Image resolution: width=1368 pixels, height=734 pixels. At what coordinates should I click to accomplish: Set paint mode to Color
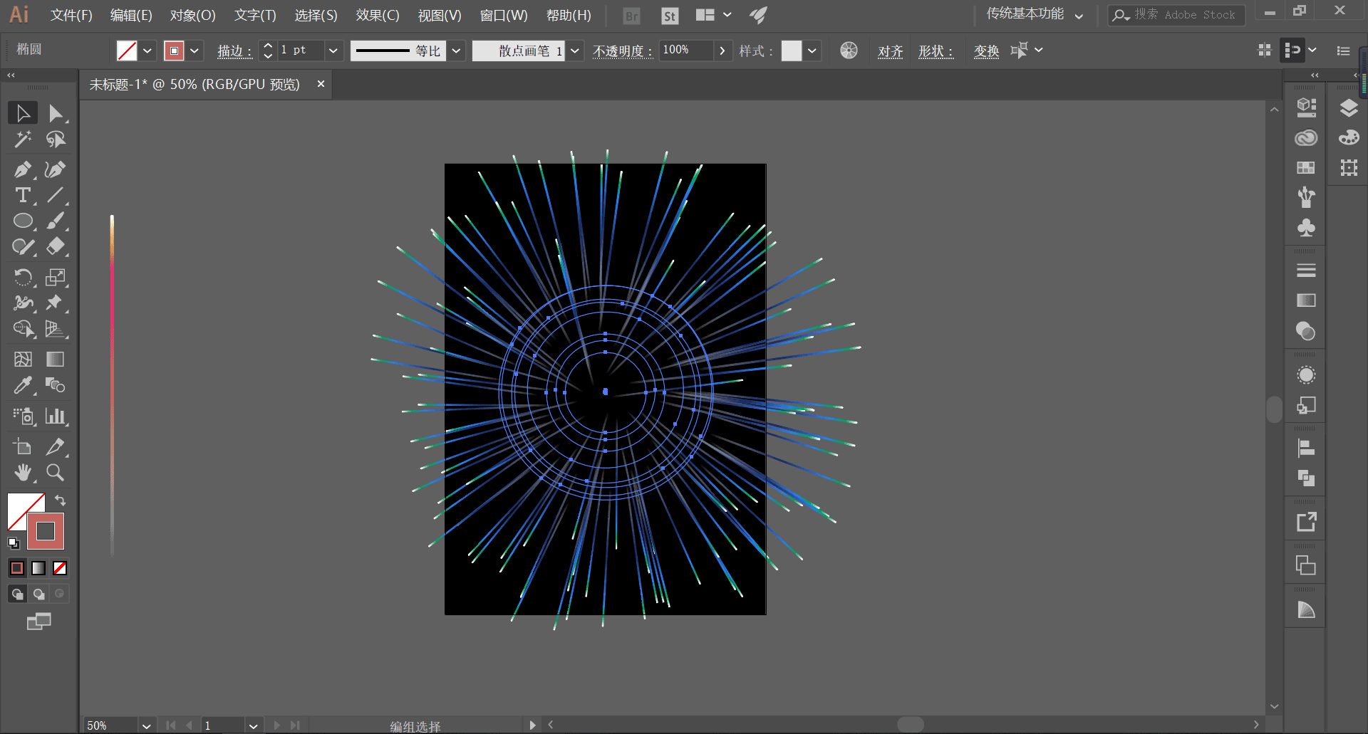pos(17,568)
